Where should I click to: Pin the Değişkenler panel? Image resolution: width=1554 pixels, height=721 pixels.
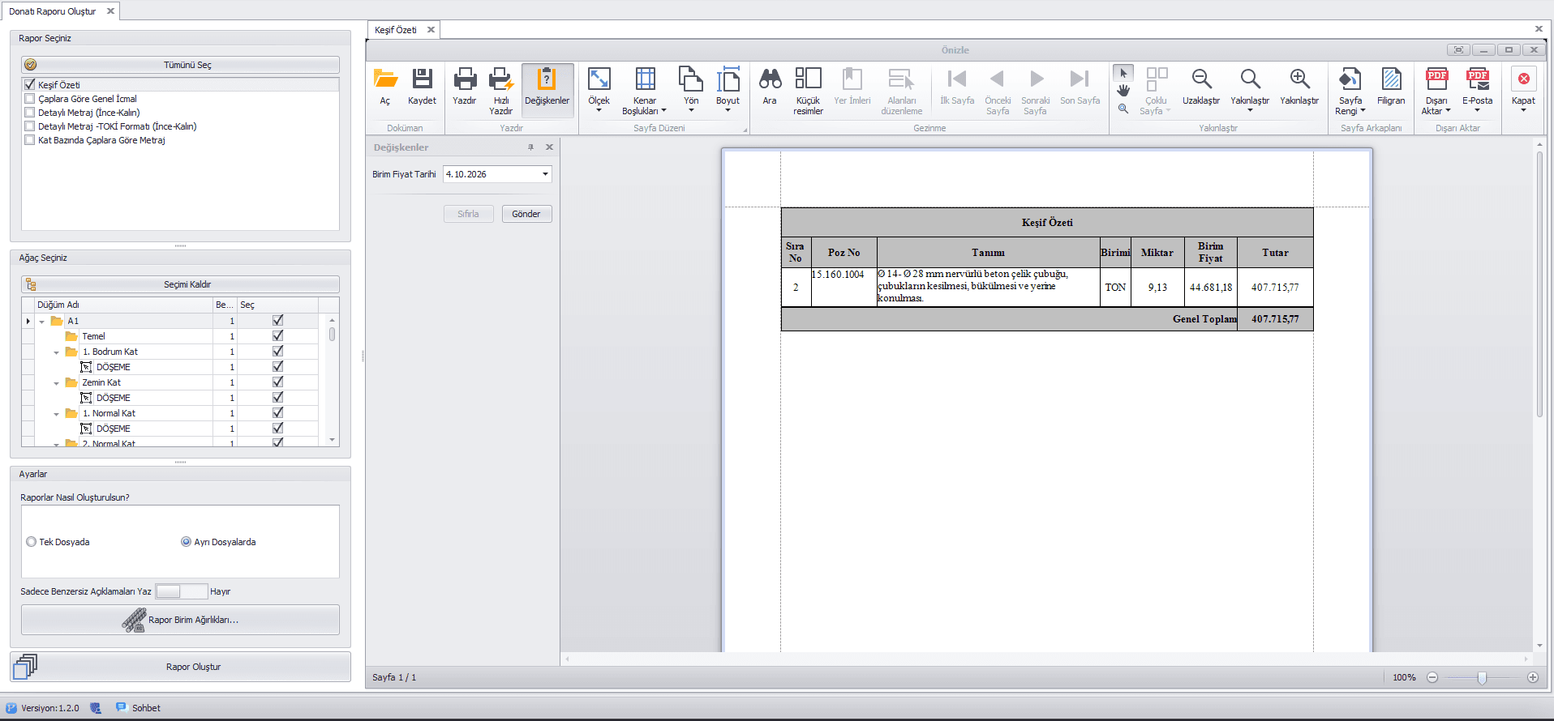(x=531, y=147)
